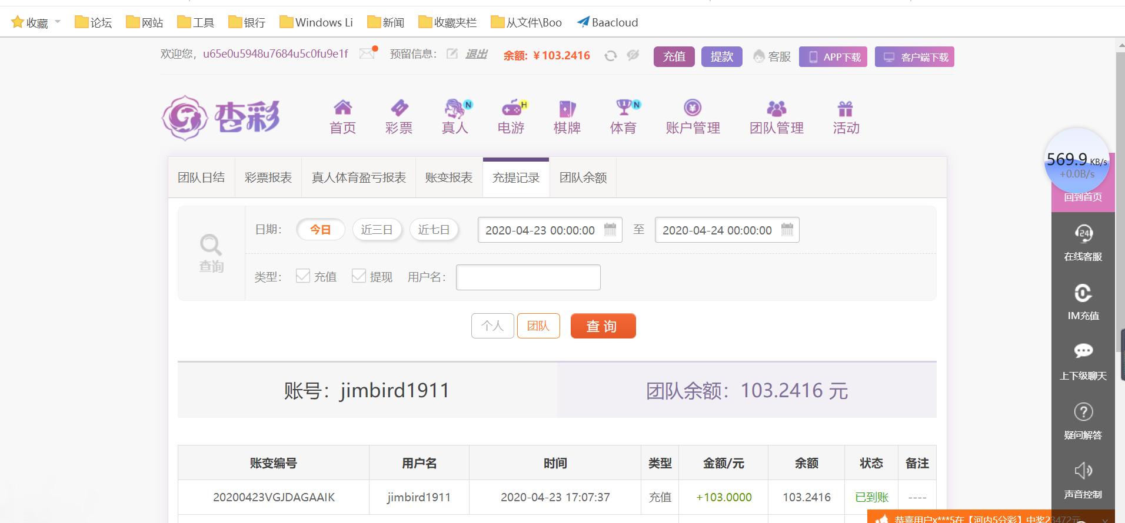Click the APP下载 button
Screen dimensions: 1125x523
click(x=833, y=57)
